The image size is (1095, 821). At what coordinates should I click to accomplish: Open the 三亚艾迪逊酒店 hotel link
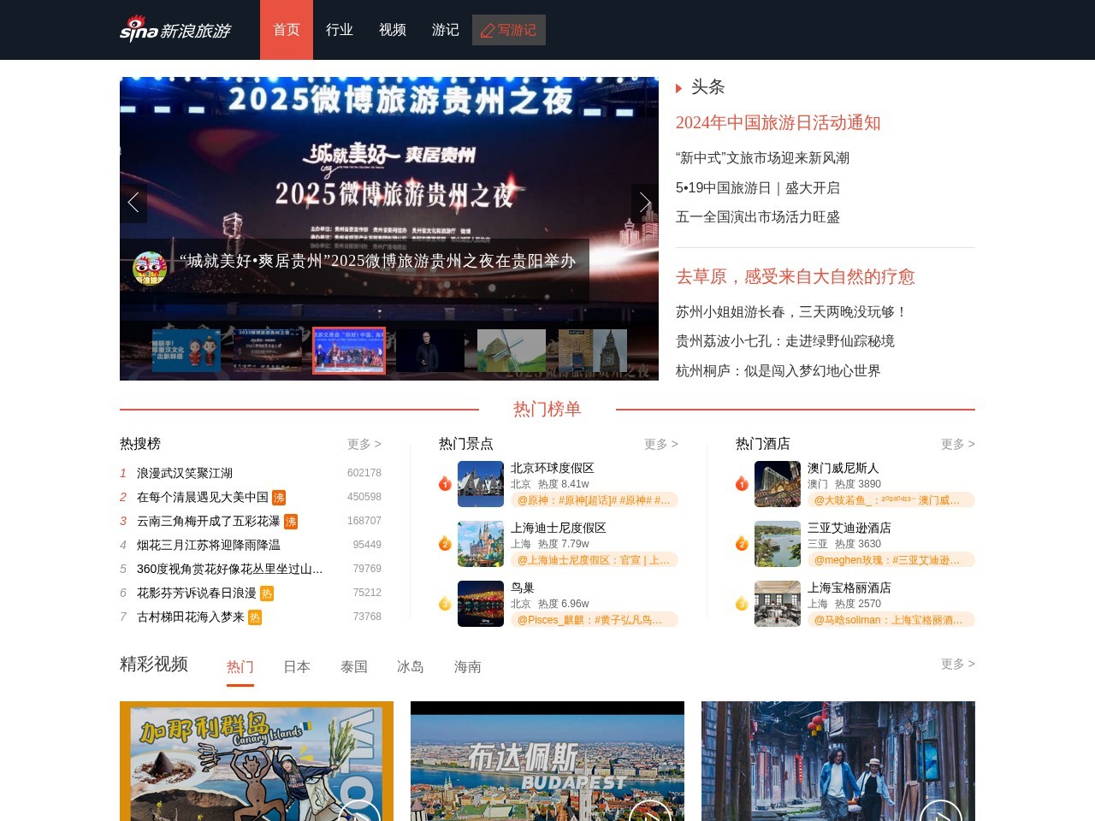click(x=850, y=528)
